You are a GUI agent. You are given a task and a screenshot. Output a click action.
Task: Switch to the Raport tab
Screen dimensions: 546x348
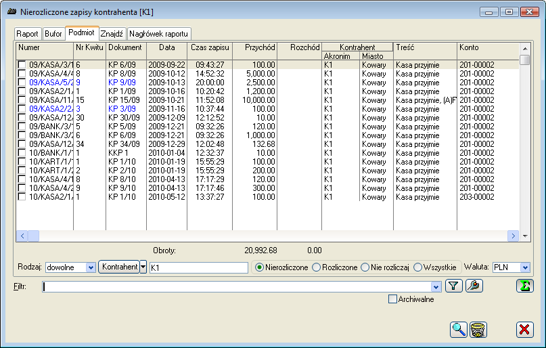coord(28,34)
